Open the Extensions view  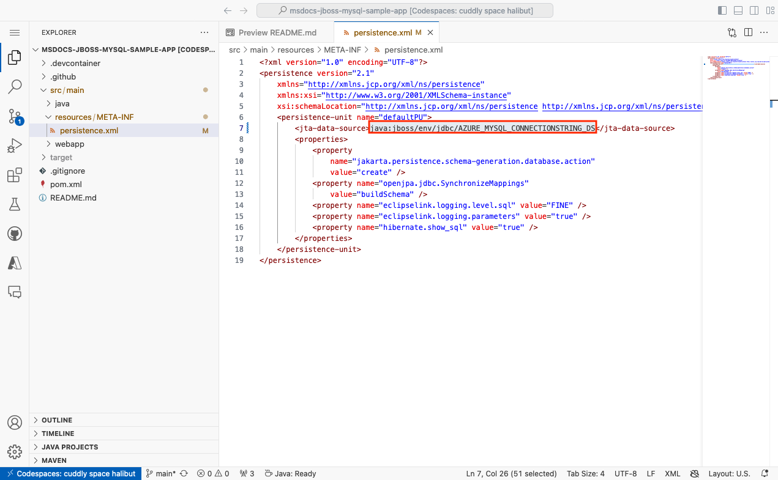pos(15,175)
